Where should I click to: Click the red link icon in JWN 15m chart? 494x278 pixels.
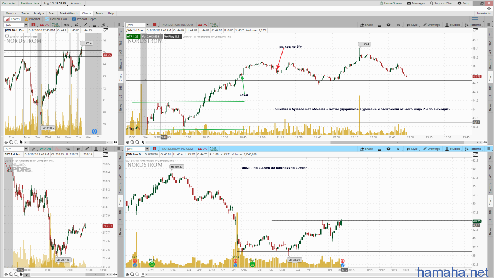[33, 25]
